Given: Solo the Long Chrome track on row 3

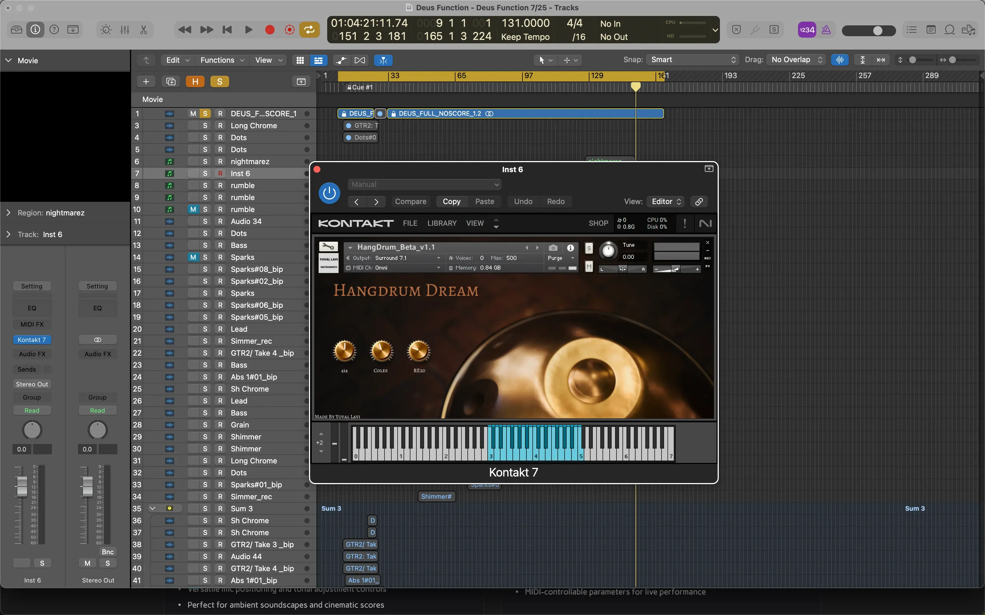Looking at the screenshot, I should 205,126.
